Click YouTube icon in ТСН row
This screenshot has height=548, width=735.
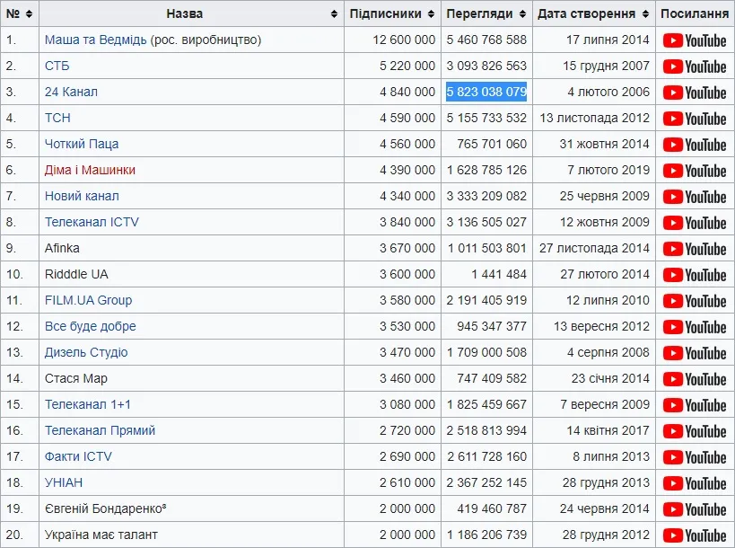(695, 119)
